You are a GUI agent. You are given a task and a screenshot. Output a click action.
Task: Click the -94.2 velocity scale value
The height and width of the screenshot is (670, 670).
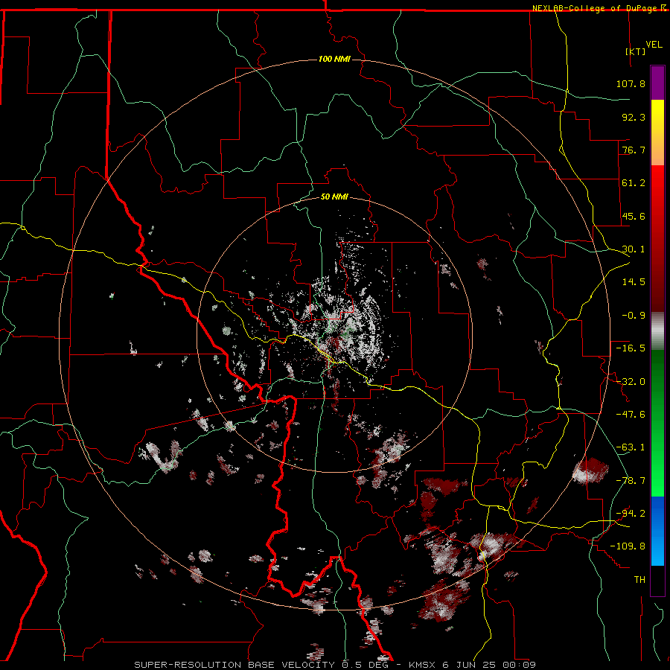pyautogui.click(x=631, y=514)
